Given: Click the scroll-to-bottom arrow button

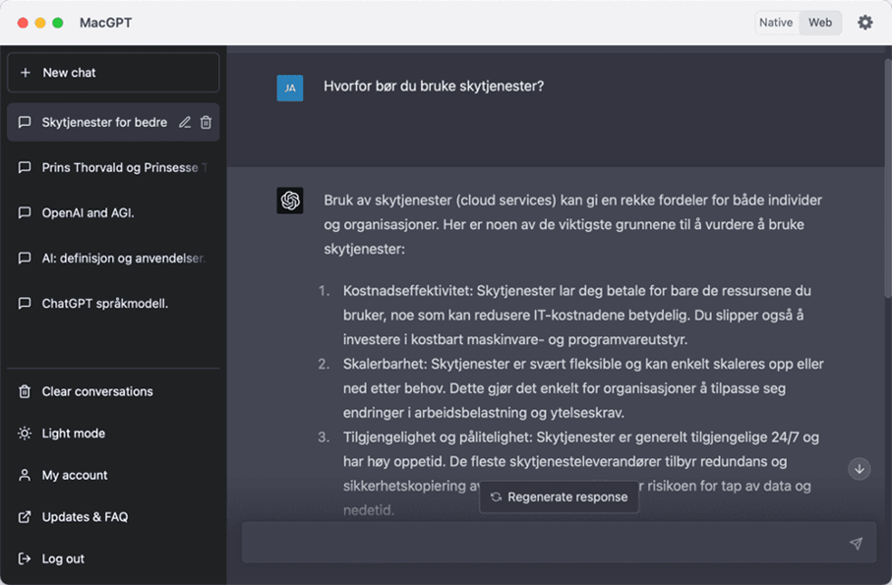Looking at the screenshot, I should tap(859, 469).
